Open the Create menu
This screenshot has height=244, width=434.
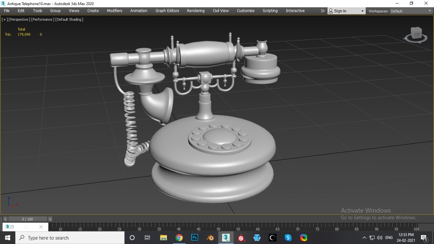pos(93,11)
